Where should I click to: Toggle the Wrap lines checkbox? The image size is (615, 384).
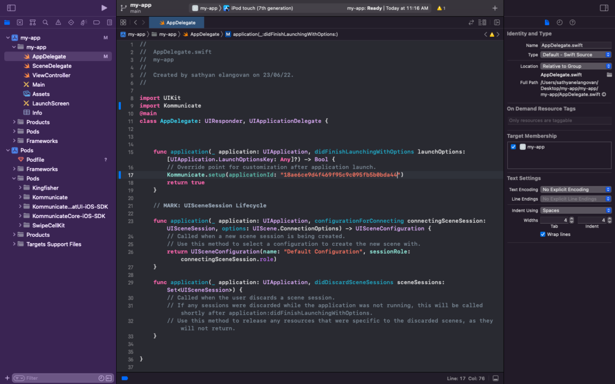pos(542,234)
